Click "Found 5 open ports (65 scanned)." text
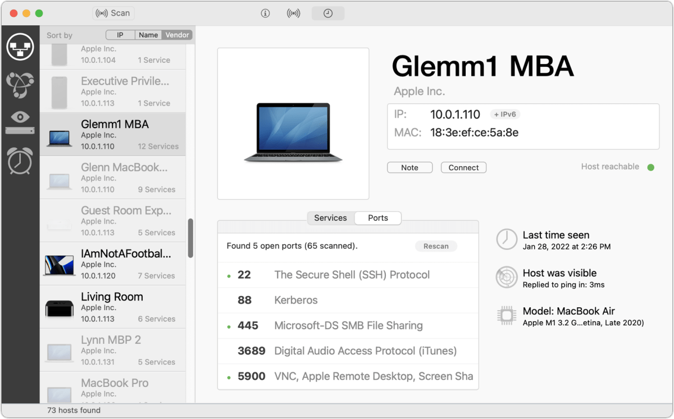Image resolution: width=674 pixels, height=419 pixels. point(292,246)
